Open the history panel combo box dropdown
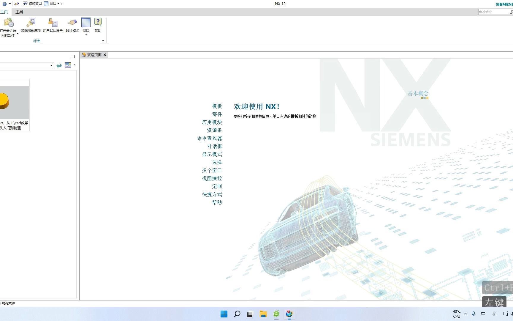Screen dimensions: 513x321 pyautogui.click(x=51, y=65)
